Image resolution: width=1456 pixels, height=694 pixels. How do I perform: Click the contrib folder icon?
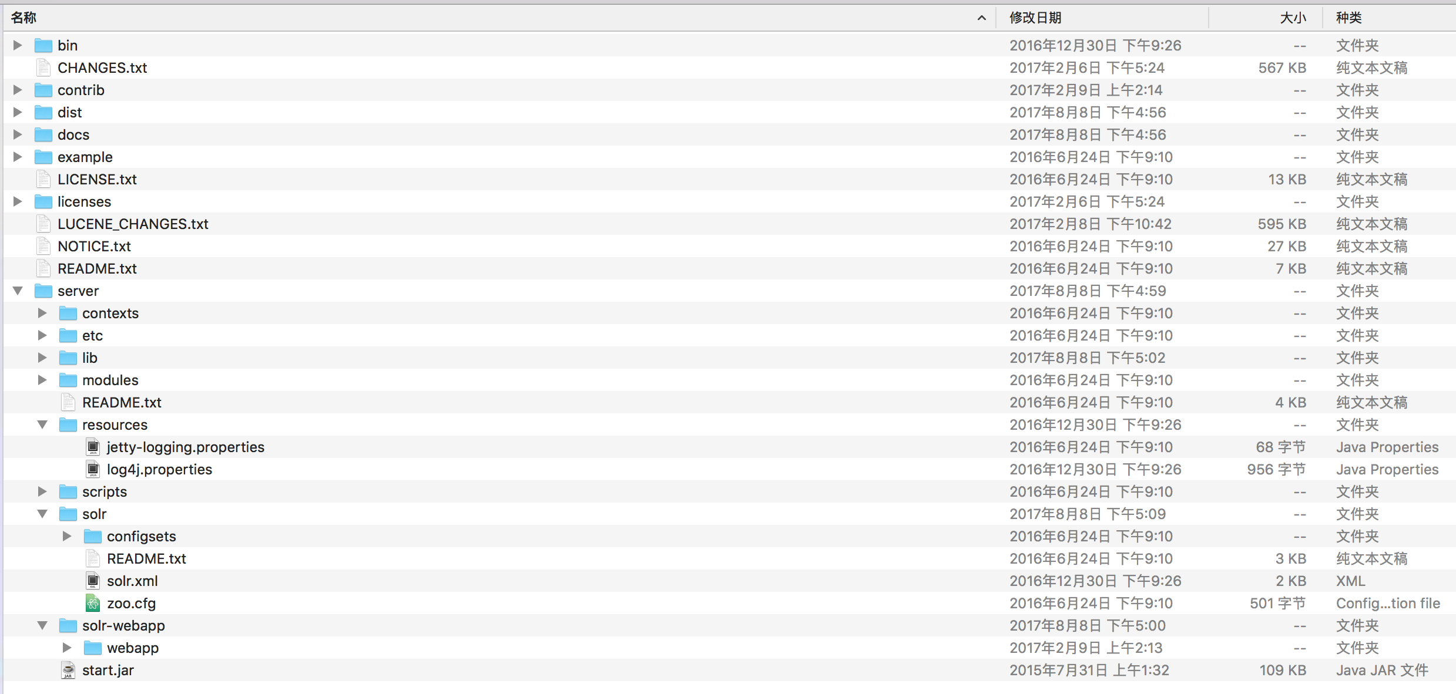43,90
